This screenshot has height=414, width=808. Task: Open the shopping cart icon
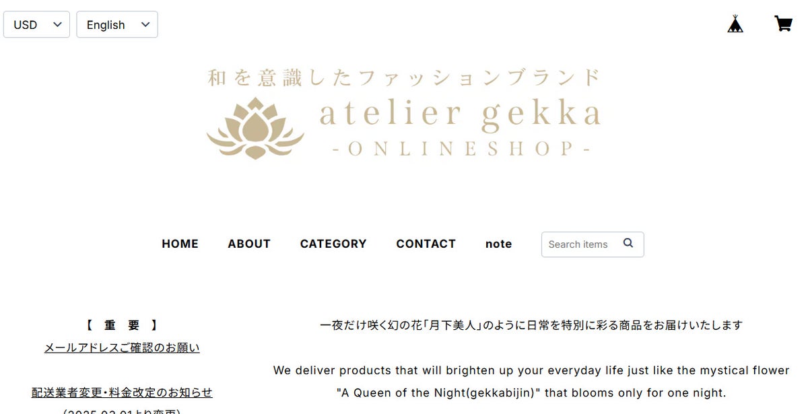pos(783,24)
